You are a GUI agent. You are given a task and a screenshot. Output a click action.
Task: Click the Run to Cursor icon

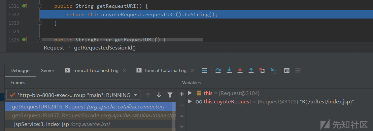pos(273,70)
